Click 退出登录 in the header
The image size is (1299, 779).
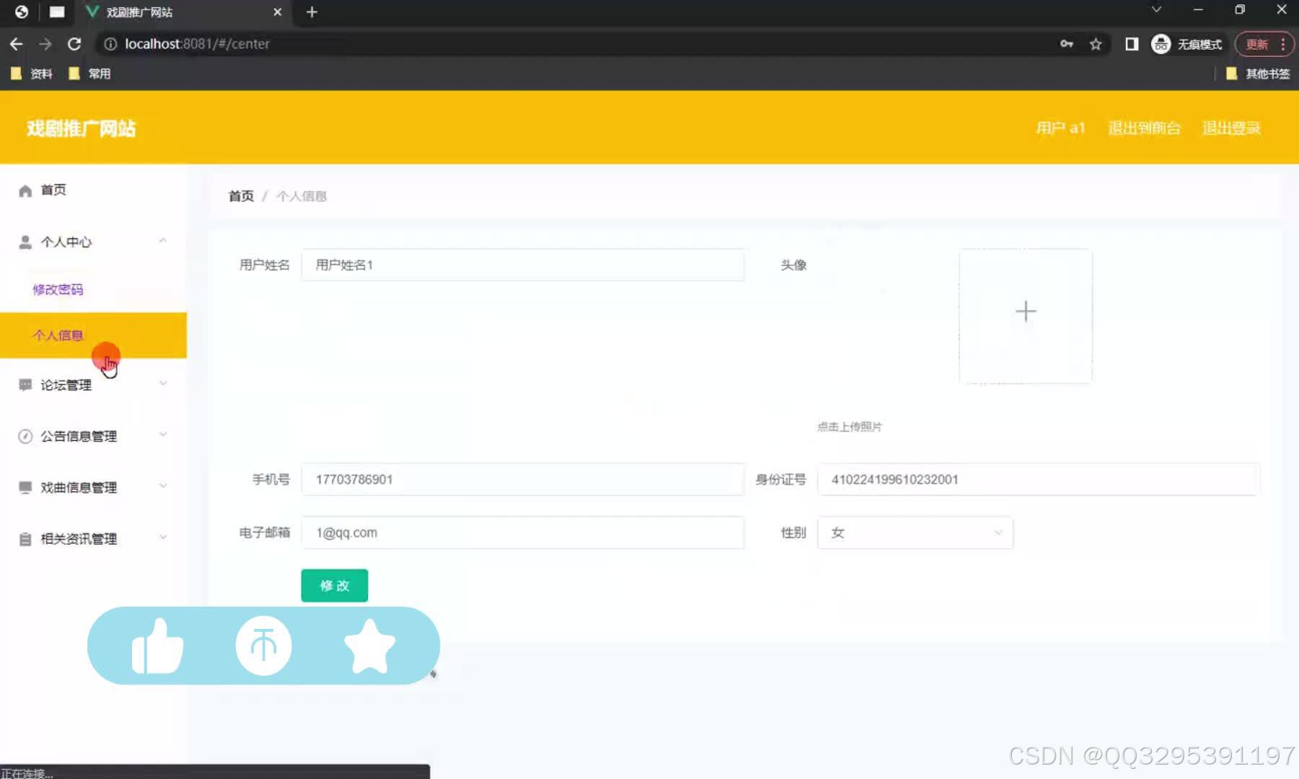coord(1231,128)
